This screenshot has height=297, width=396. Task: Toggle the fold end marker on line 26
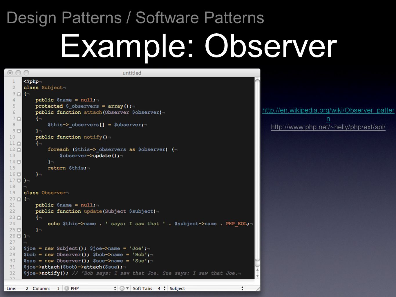coord(19,236)
